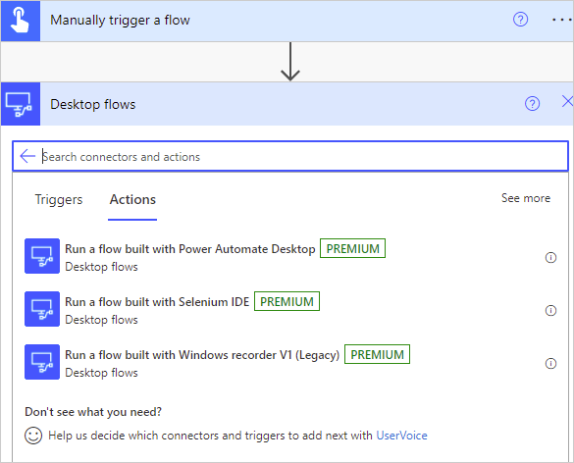The height and width of the screenshot is (463, 574).
Task: Open help for Manually trigger a flow
Action: (x=520, y=20)
